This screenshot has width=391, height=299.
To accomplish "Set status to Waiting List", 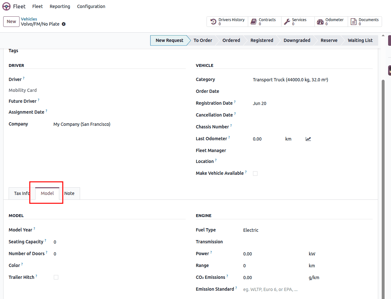I will point(360,40).
